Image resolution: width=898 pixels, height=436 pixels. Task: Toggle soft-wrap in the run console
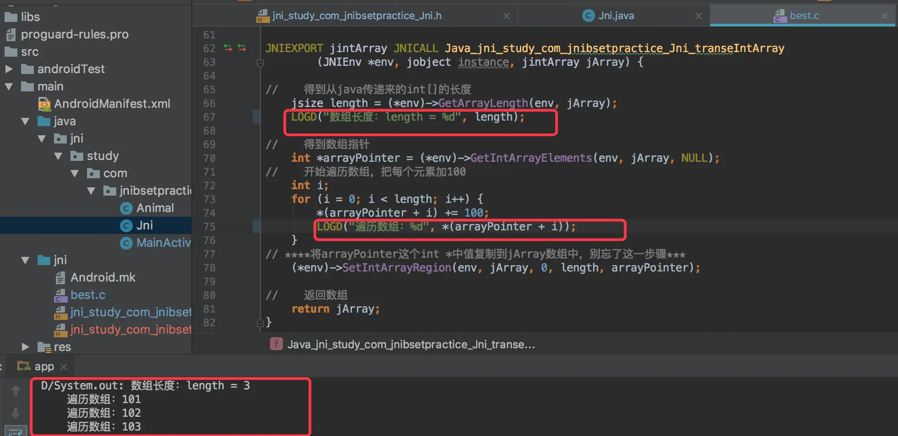pyautogui.click(x=16, y=431)
